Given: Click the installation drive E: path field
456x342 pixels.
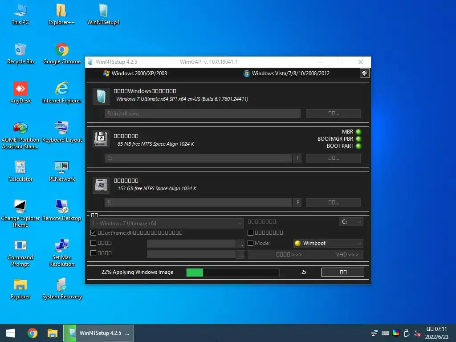Looking at the screenshot, I should tap(198, 203).
